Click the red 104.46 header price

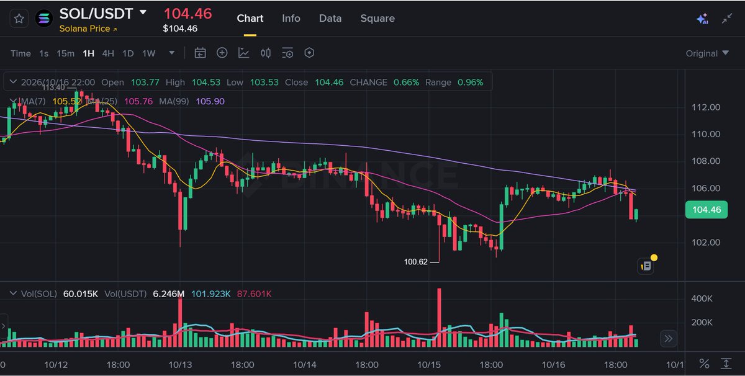click(x=187, y=13)
